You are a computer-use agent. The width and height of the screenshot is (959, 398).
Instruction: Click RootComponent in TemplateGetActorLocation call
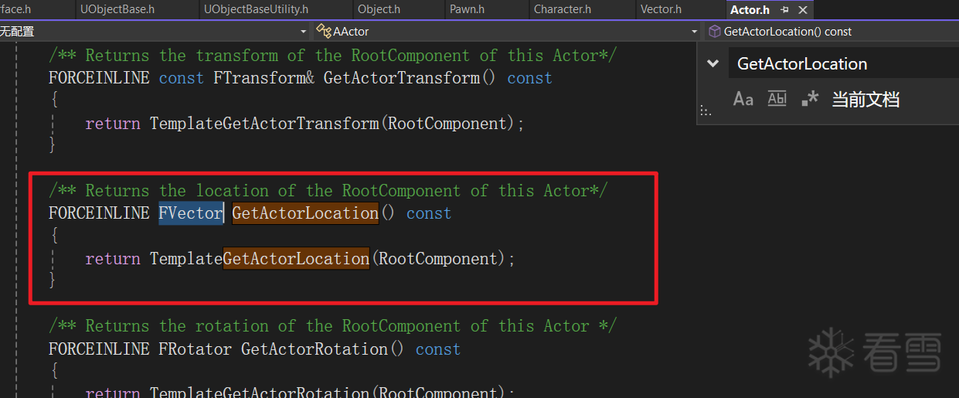(438, 258)
